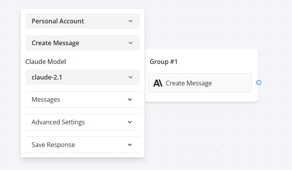Expand the Save Response section

[x=78, y=145]
